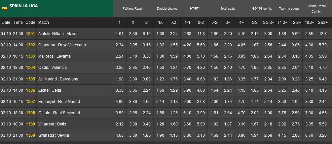
Task: Select home win odds 1.61 for Athletic Bilbao
Action: [x=120, y=34]
